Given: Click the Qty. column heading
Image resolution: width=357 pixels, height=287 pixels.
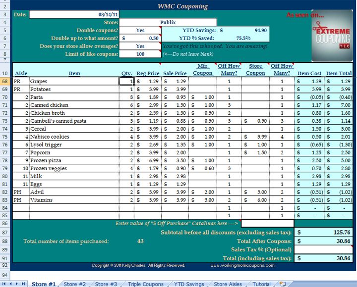Looking at the screenshot, I should tap(126, 73).
